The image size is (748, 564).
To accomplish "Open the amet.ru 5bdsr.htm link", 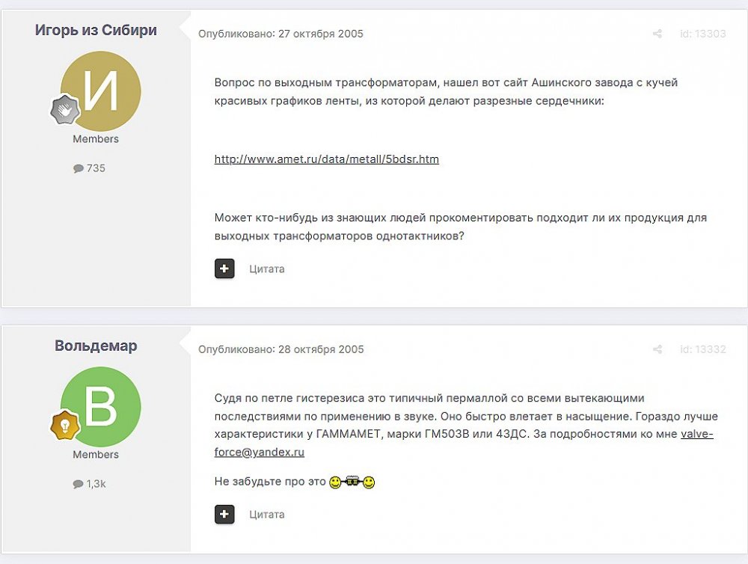I will click(326, 159).
